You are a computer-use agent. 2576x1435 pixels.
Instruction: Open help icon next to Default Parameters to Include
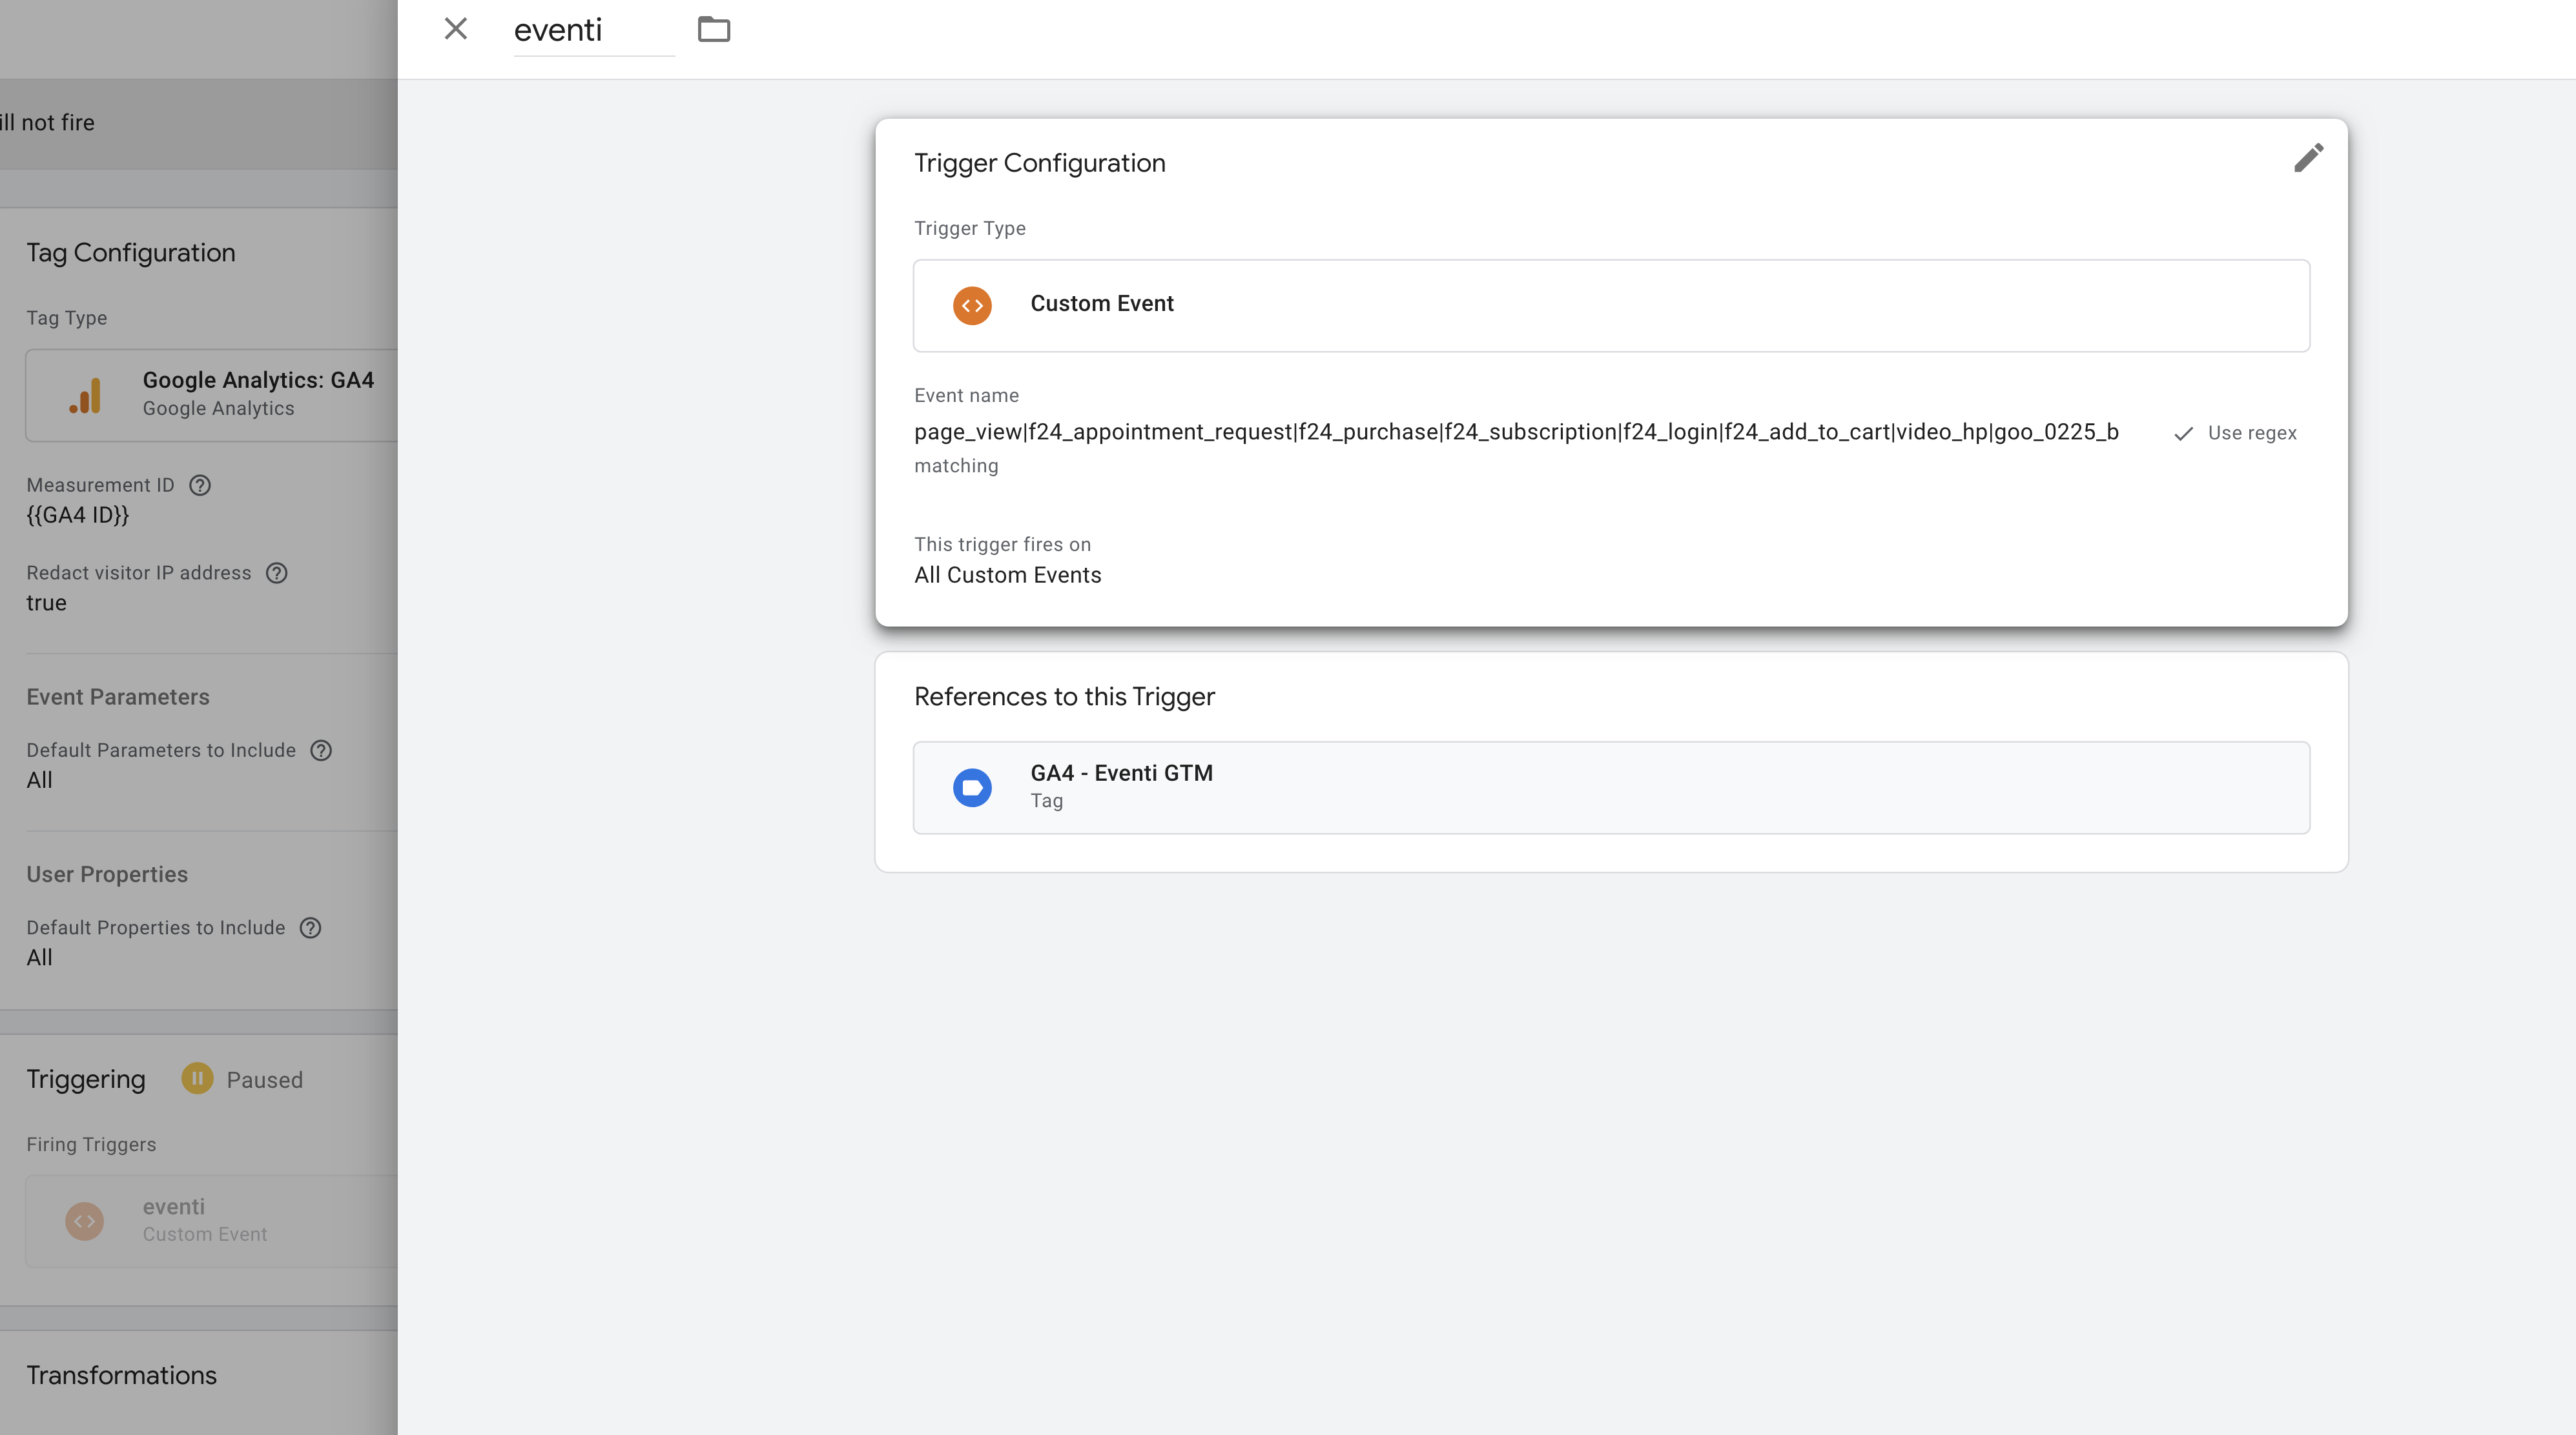pos(321,750)
